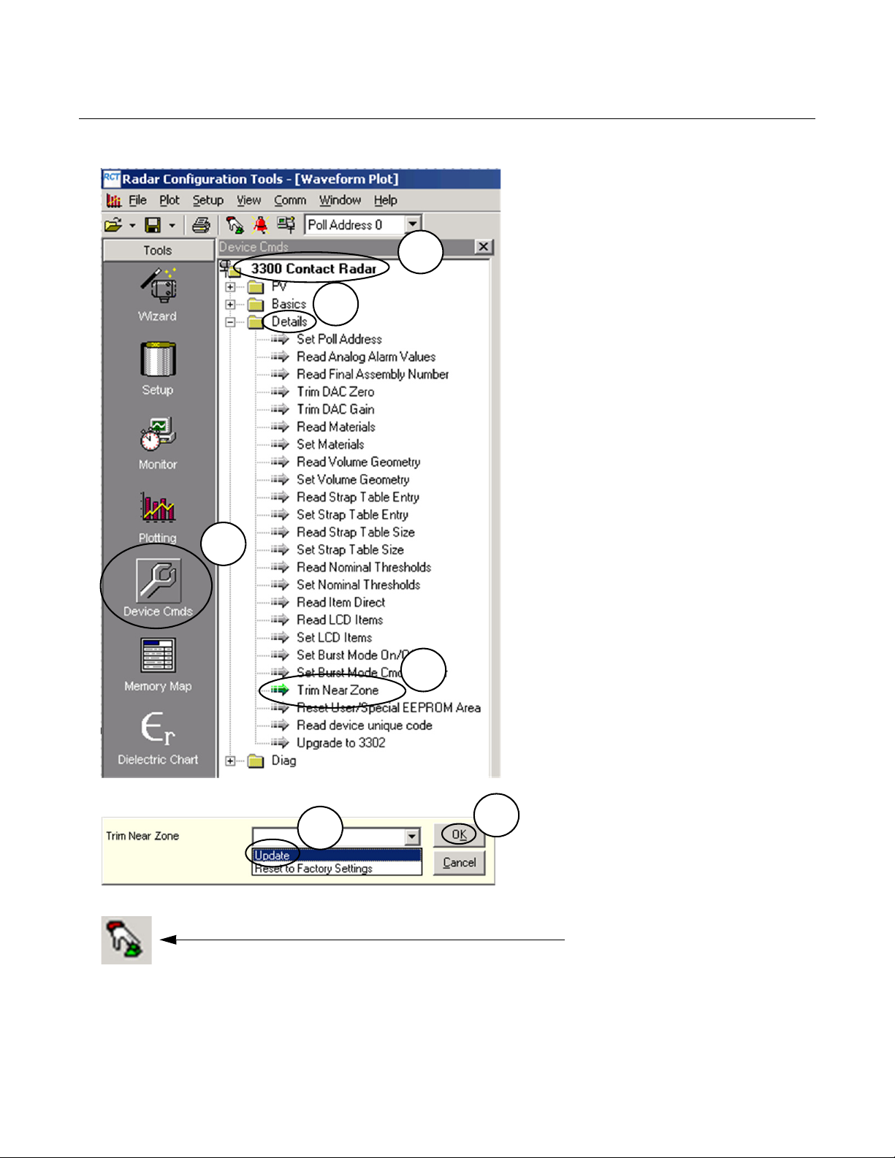895x1158 pixels.
Task: Open the Wizard tool
Action: tap(158, 294)
